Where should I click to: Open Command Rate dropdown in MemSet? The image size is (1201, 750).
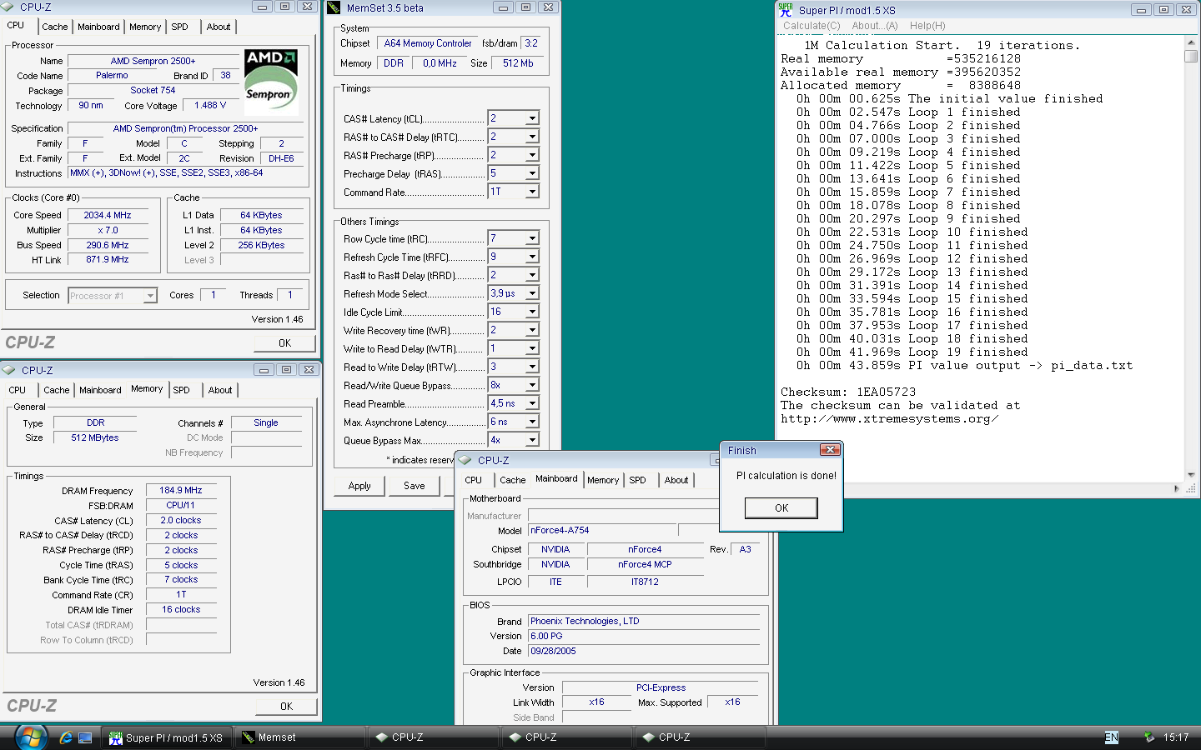click(x=532, y=192)
